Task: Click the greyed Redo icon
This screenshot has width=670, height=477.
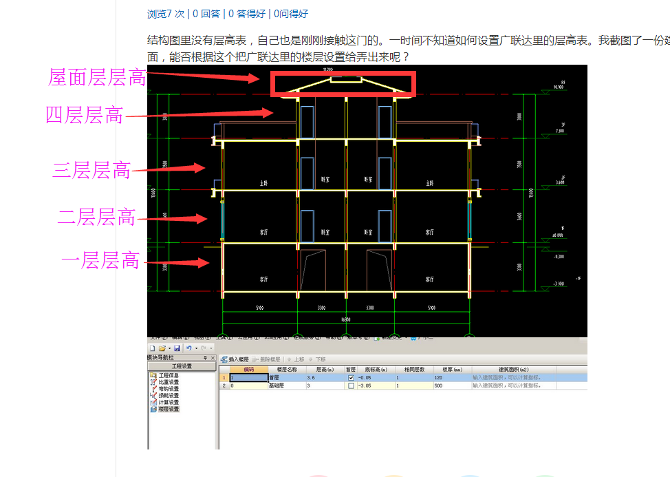Action: click(204, 348)
